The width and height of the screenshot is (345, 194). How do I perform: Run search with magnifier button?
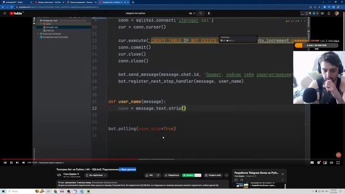click(201, 13)
